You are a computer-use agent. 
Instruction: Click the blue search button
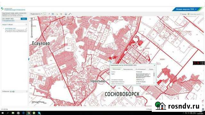[24, 19]
